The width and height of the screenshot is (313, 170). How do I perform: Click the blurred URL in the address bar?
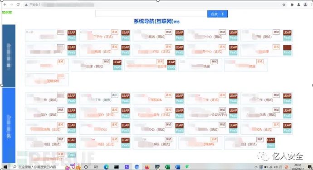[x=68, y=5]
